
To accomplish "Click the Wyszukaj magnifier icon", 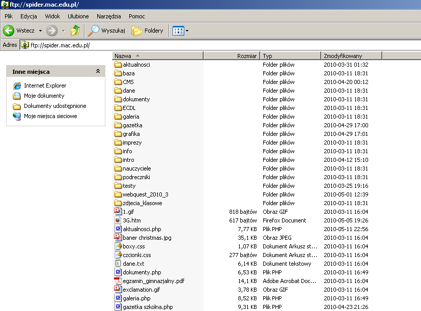I will tap(94, 31).
